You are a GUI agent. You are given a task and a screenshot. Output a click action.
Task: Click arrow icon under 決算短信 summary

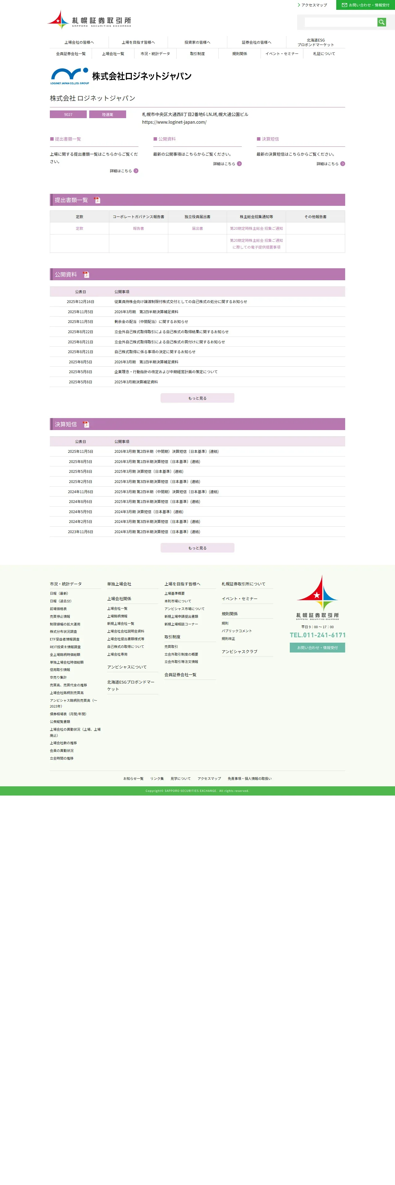pos(343,164)
